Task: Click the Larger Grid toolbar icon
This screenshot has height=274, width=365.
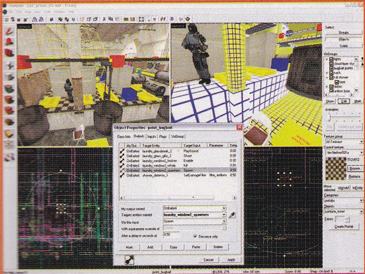Action: [25, 19]
